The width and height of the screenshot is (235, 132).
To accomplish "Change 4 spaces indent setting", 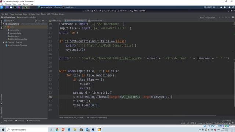I will tap(201, 123).
